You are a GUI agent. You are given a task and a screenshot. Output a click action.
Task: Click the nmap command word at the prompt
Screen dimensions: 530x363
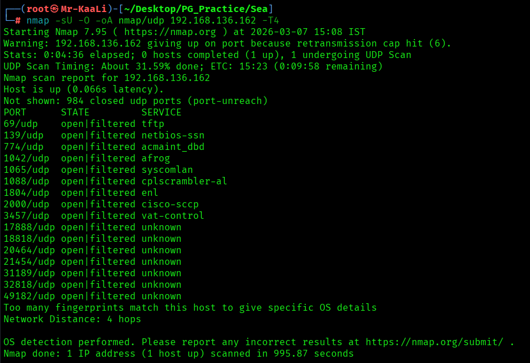coord(38,20)
